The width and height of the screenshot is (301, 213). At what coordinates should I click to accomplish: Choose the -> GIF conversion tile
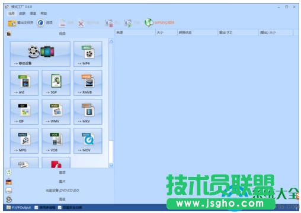[24, 112]
